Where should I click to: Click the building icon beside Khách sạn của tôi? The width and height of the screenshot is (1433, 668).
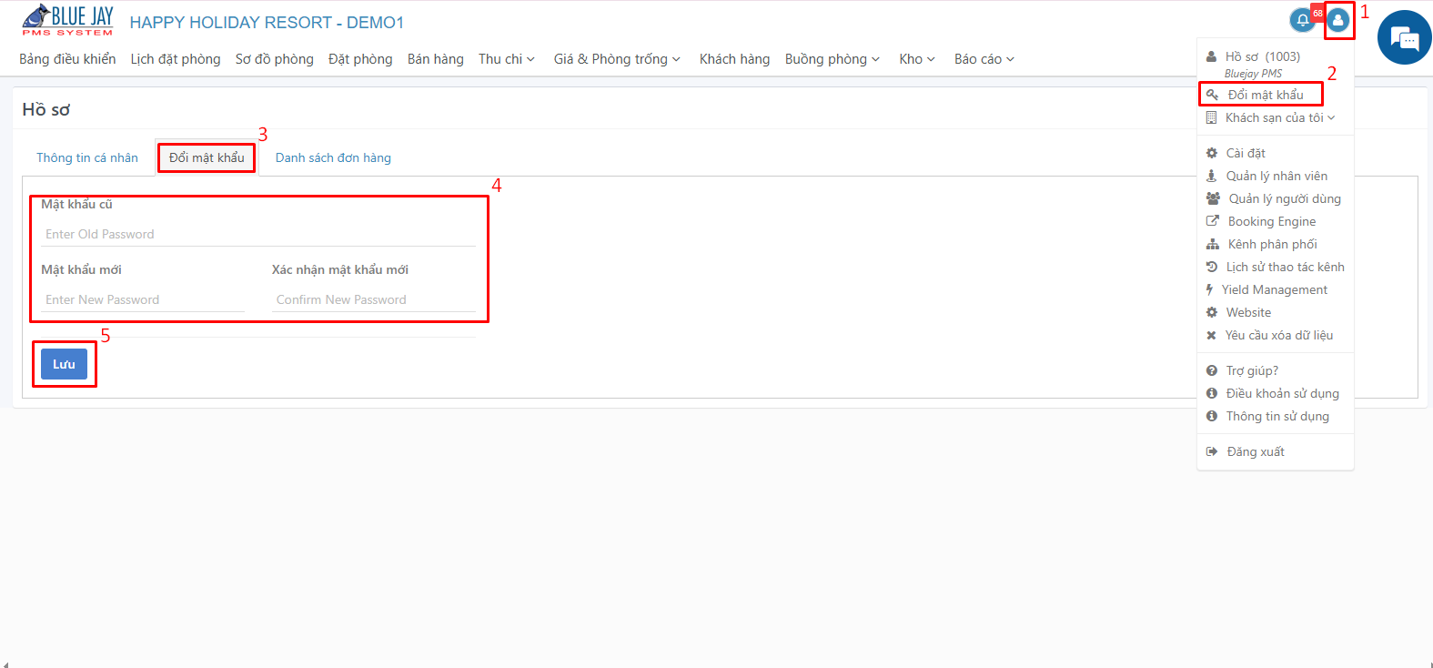[1211, 117]
